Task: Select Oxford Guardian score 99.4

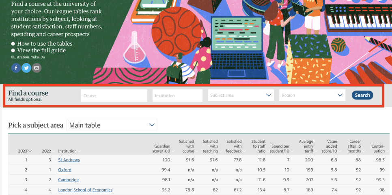Action: coord(166,170)
